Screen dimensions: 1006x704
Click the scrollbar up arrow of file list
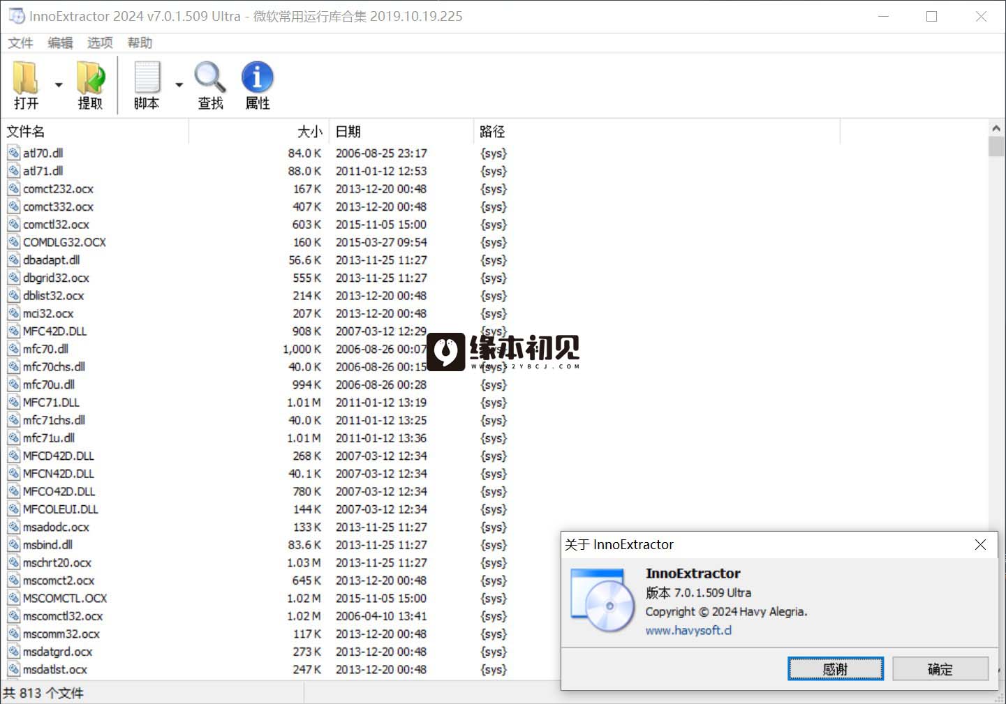point(996,128)
